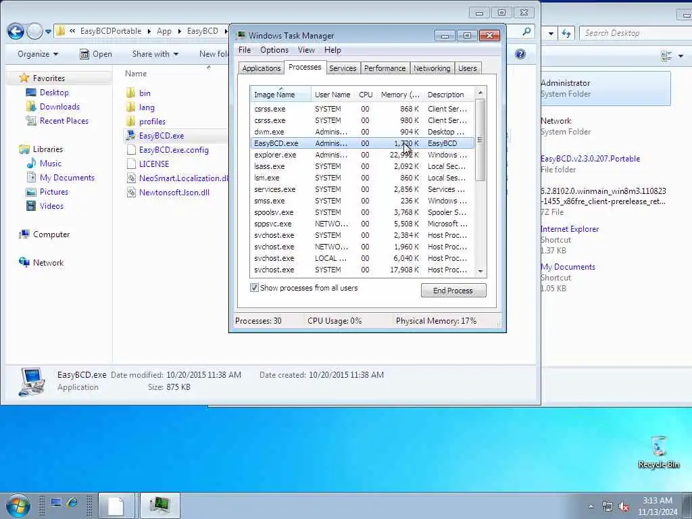
Task: Switch to the Performance tab
Action: 385,68
